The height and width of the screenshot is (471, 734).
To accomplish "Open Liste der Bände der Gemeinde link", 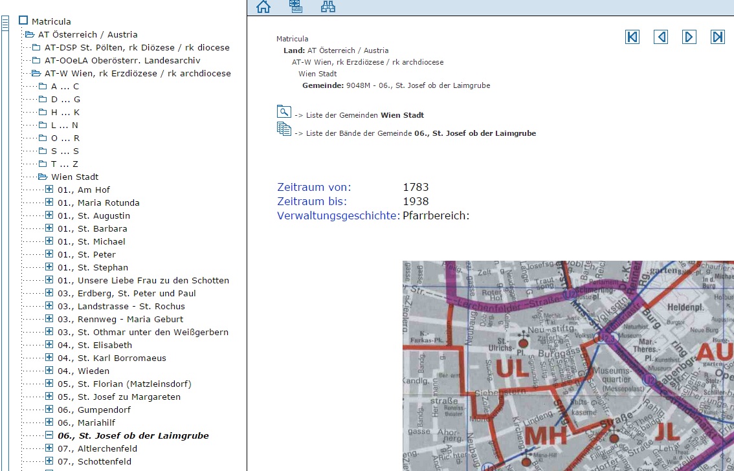I will (x=415, y=133).
